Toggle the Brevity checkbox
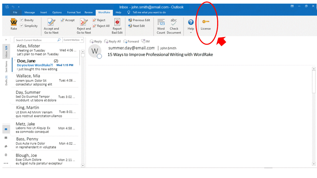The width and height of the screenshot is (317, 178). click(22, 20)
